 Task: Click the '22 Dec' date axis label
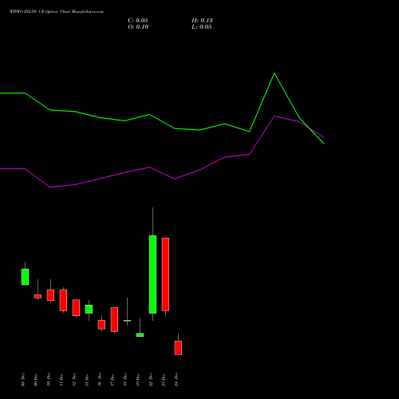coord(151,379)
